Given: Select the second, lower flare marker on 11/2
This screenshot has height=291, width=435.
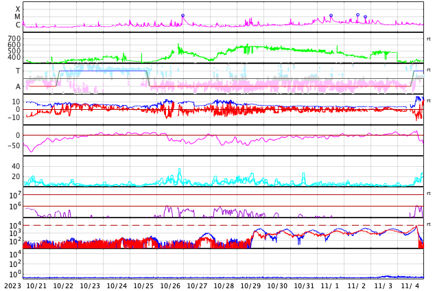Looking at the screenshot, I should point(366,17).
